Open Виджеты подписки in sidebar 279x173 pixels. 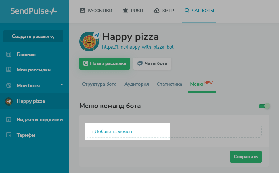point(40,119)
